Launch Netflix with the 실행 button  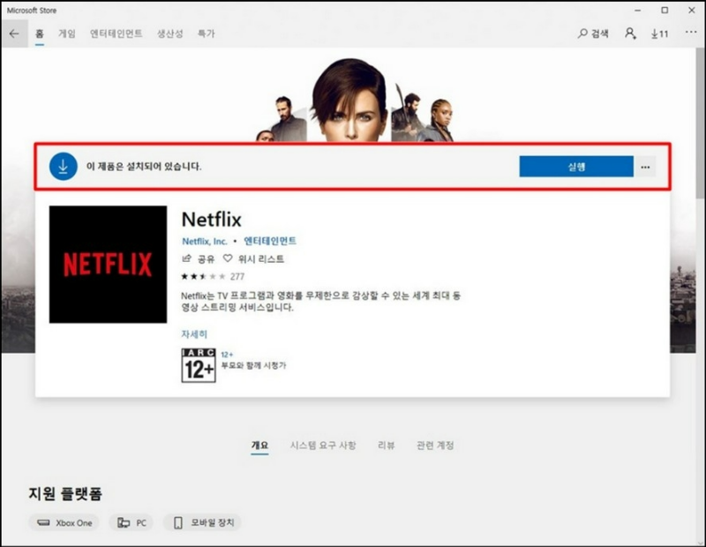coord(576,167)
